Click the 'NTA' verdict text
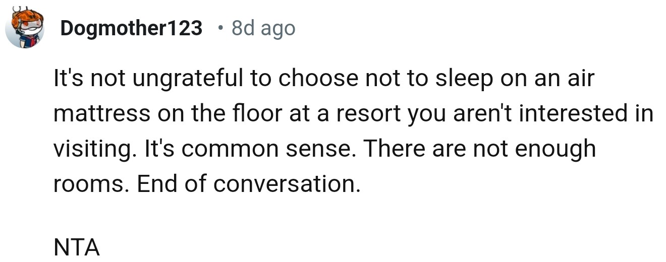The width and height of the screenshot is (666, 262). (x=77, y=248)
